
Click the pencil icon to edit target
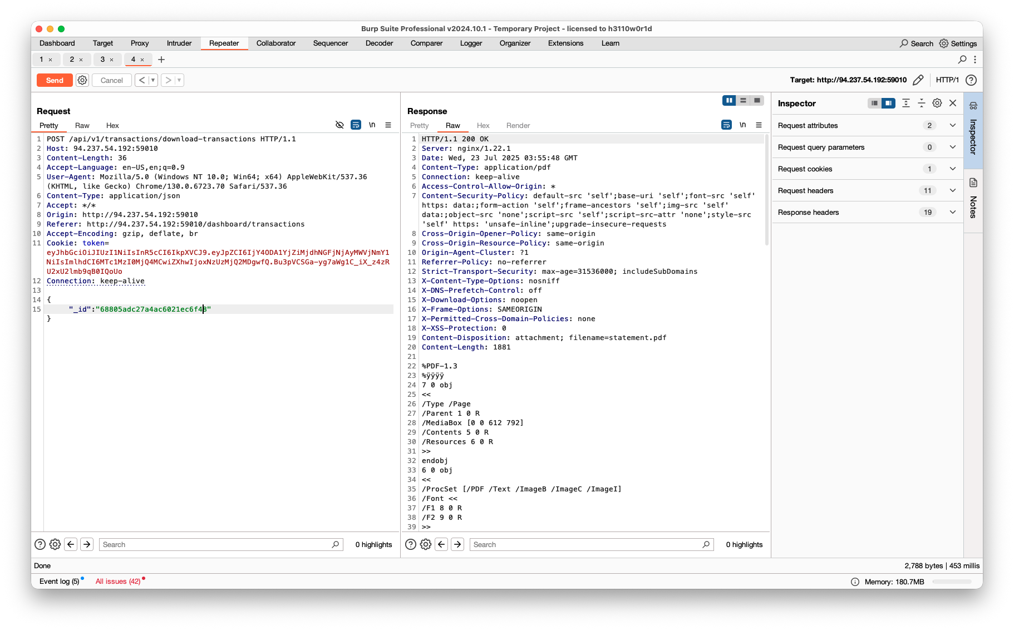918,80
